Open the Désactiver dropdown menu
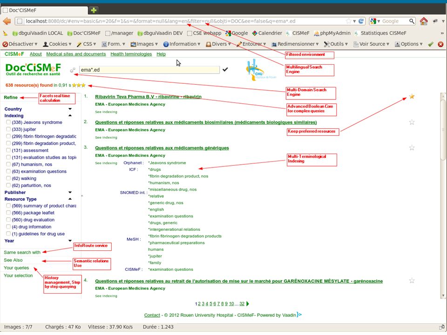Screen dimensions: 447x335 (x=20, y=44)
